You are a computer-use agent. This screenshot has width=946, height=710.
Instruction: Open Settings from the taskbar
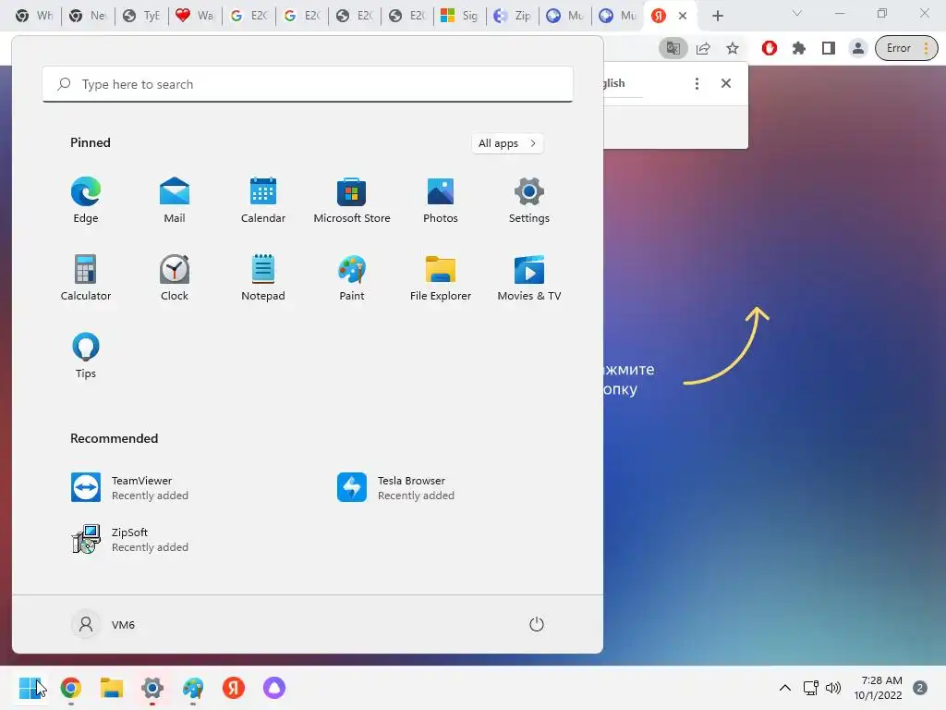pyautogui.click(x=152, y=688)
